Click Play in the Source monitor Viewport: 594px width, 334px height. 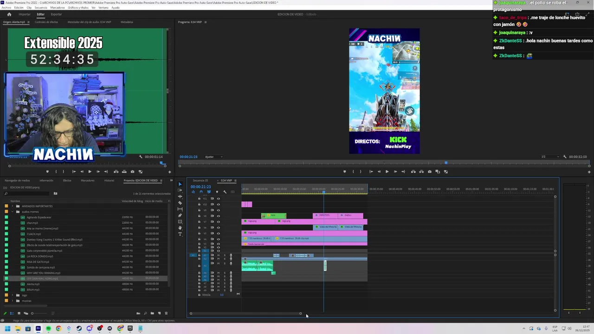(x=90, y=172)
